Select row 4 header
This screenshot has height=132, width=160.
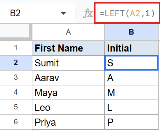(16, 92)
